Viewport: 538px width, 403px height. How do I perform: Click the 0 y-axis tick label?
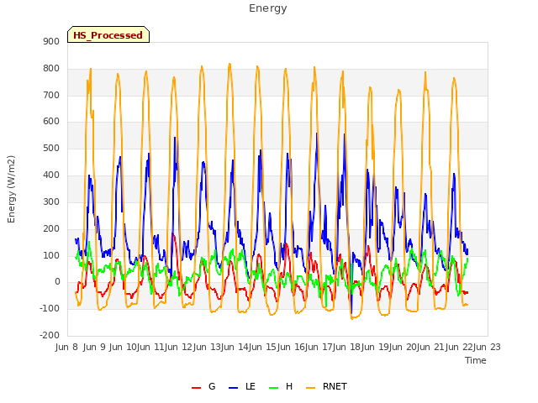tap(57, 282)
